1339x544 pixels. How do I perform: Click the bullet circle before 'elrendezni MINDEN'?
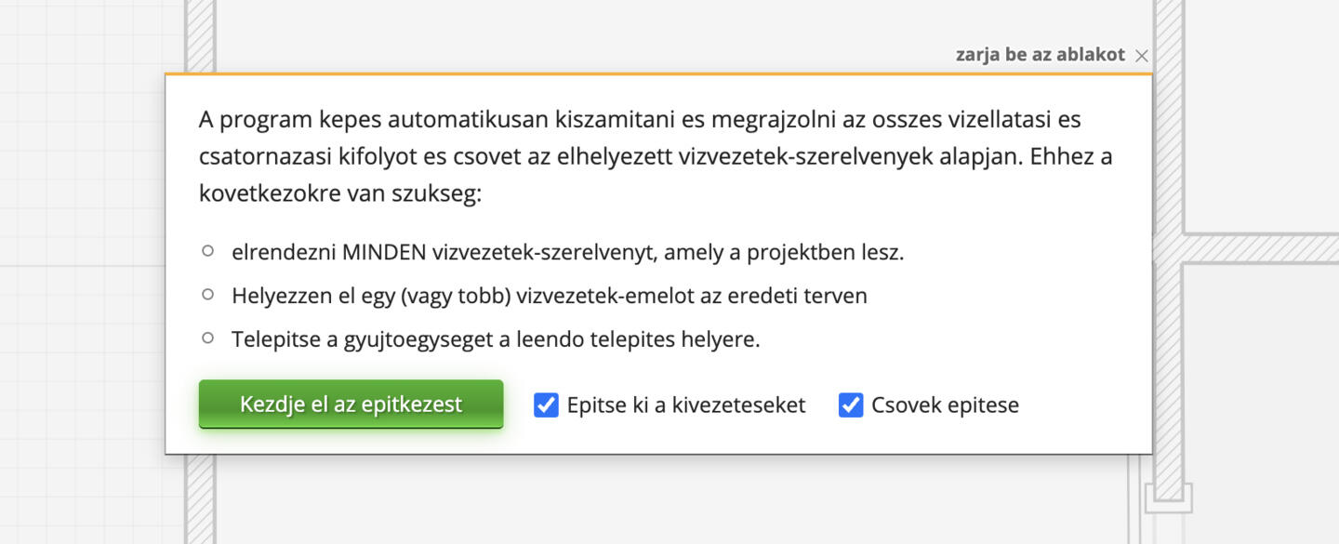point(208,251)
